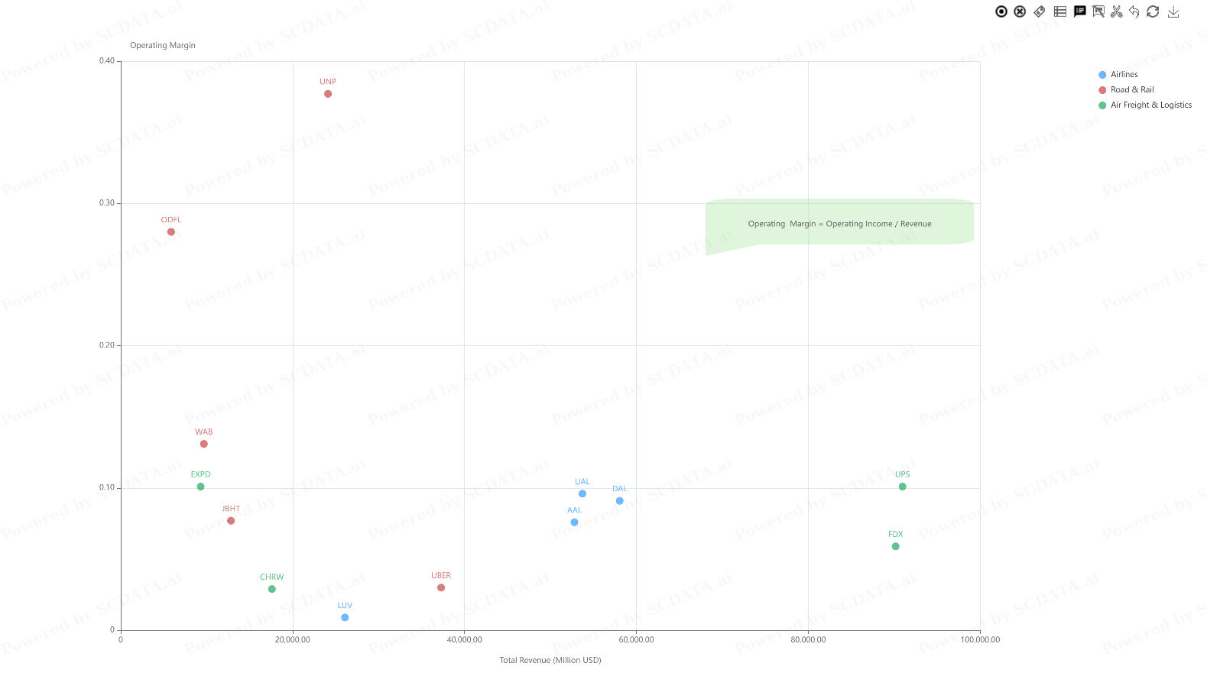Click the '0.30' y-axis label
This screenshot has width=1207, height=676.
click(107, 203)
